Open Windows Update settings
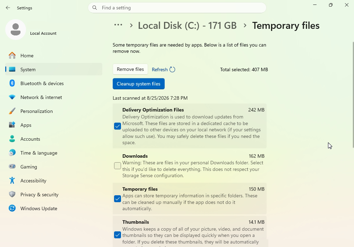The image size is (354, 247). pyautogui.click(x=54, y=208)
